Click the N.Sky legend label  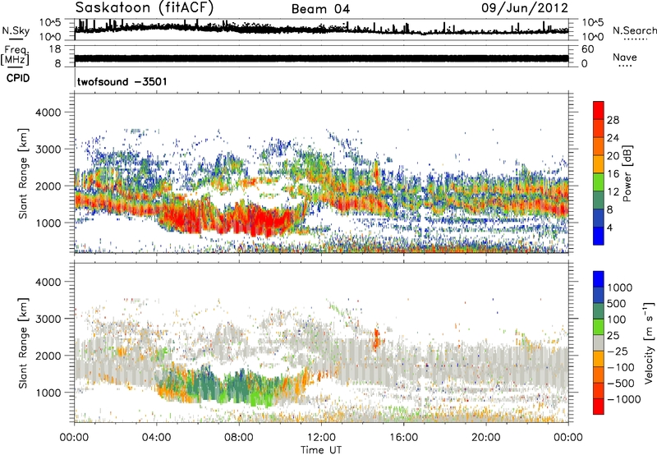16,30
